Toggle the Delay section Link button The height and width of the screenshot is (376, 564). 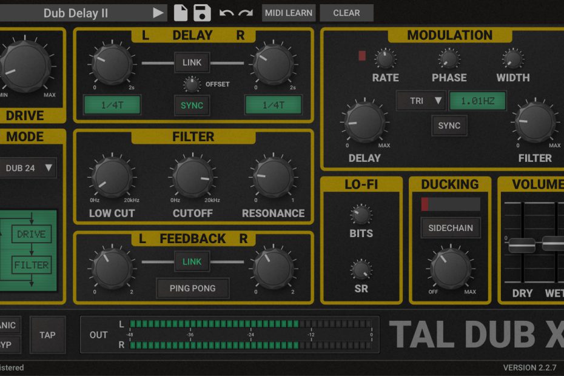coord(192,62)
